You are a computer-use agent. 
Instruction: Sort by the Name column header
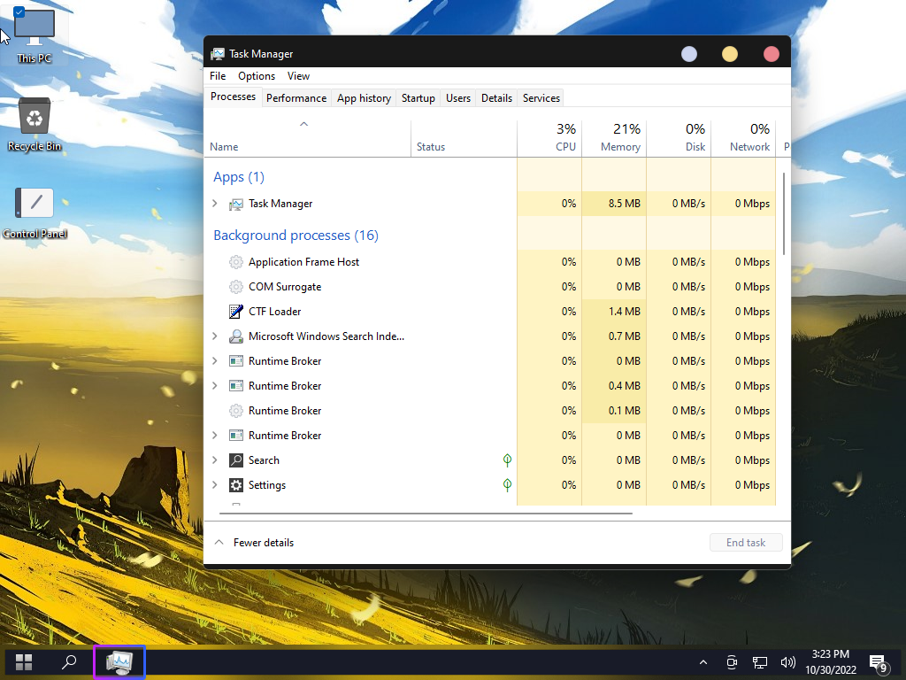(308, 137)
